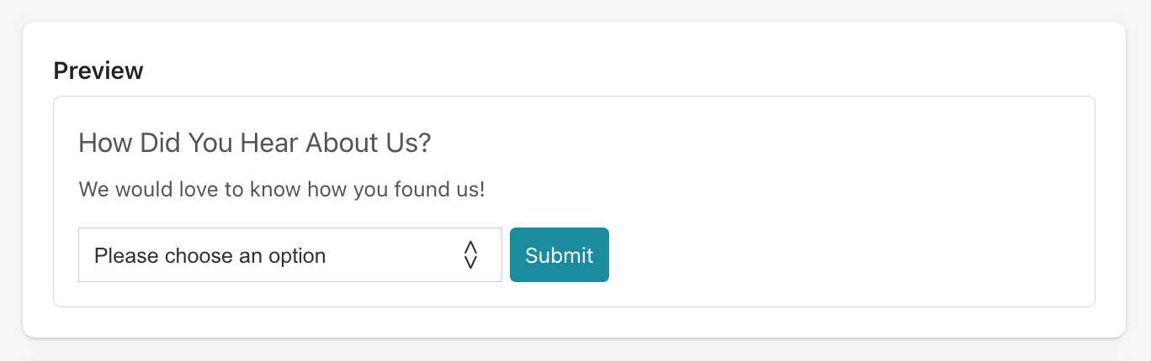Click the word "Hear" in the form heading
Viewport: 1151px width, 361px height.
269,144
